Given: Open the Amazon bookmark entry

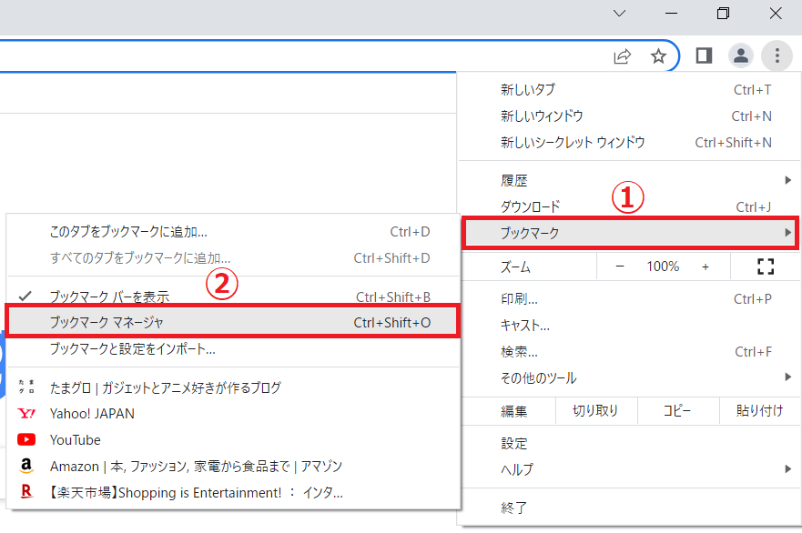Looking at the screenshot, I should [196, 467].
